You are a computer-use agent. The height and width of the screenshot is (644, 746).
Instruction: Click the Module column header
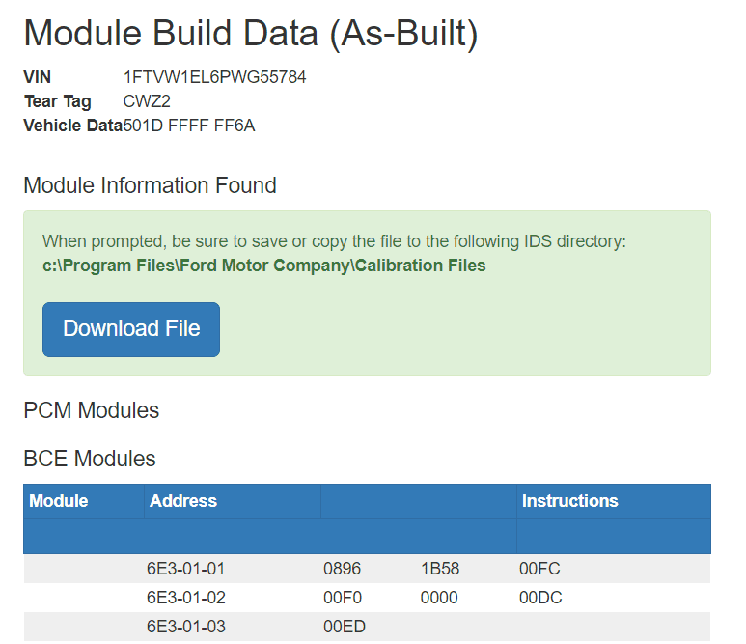click(59, 501)
